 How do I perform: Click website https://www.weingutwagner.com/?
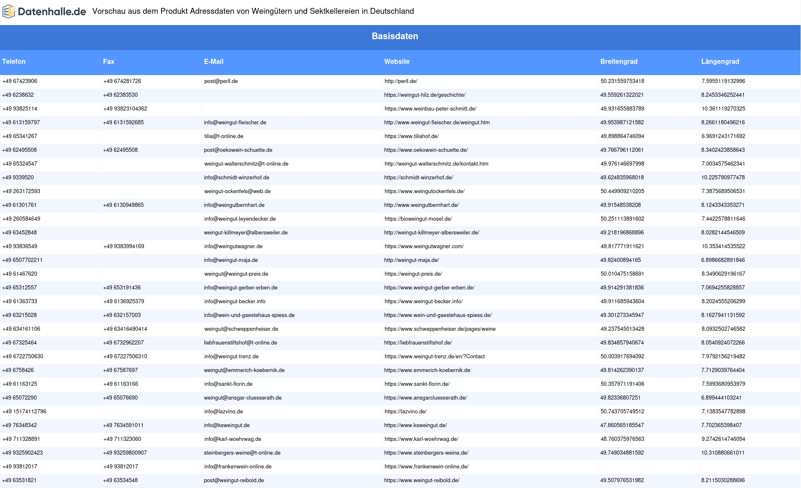(424, 247)
